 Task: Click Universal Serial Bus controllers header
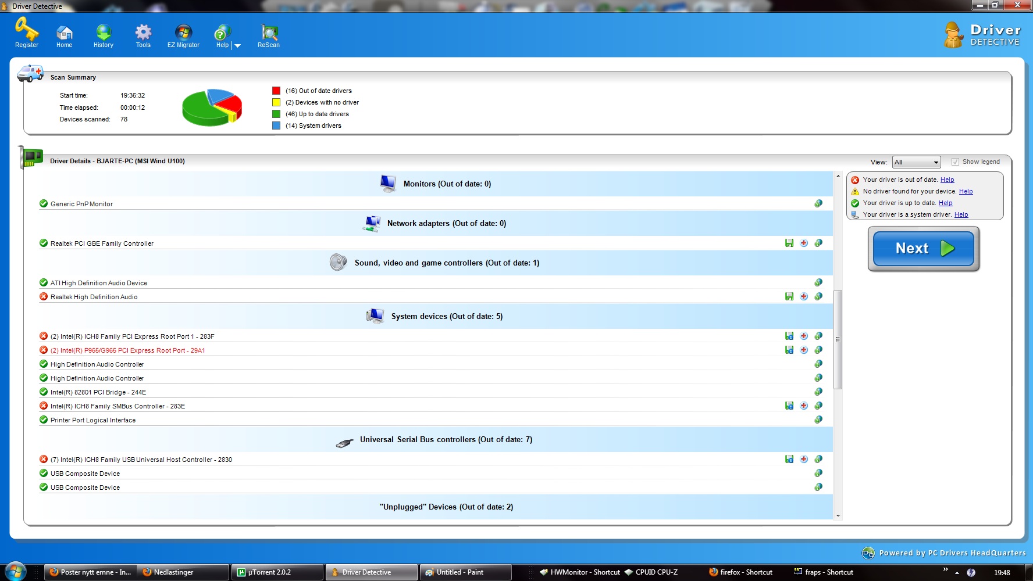(435, 439)
